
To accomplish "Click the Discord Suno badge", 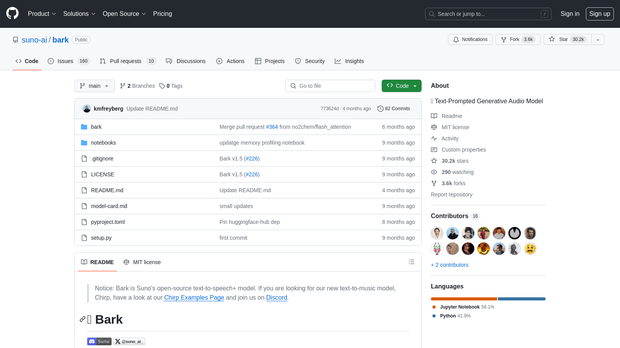I will [x=100, y=341].
